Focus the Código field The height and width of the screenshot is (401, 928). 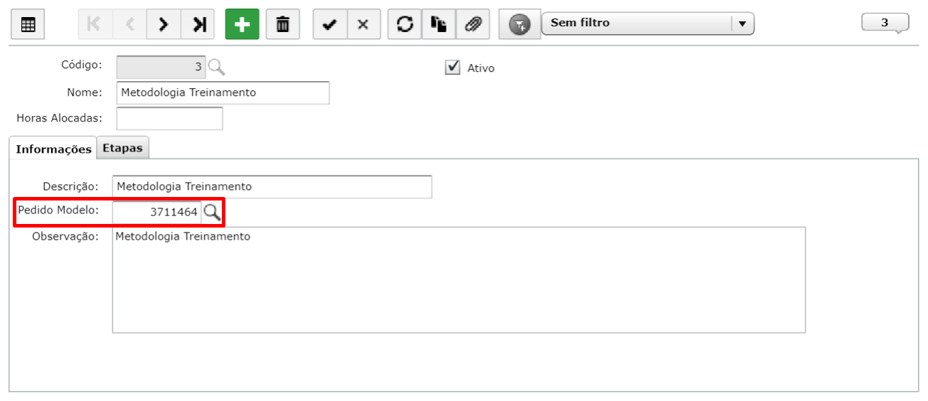coord(161,68)
